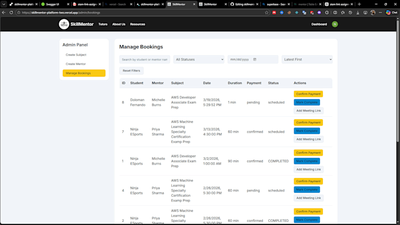Add Meeting Link for booking 4
Image resolution: width=400 pixels, height=225 pixels.
(x=308, y=198)
